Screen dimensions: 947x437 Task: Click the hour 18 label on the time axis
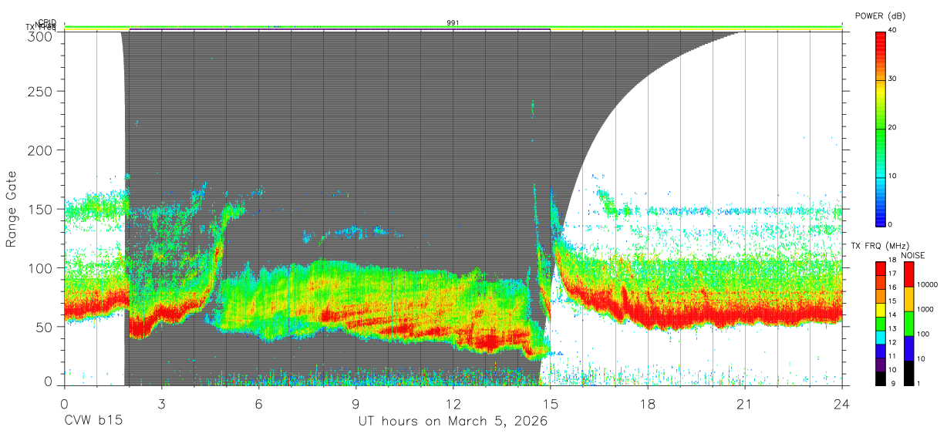point(647,402)
